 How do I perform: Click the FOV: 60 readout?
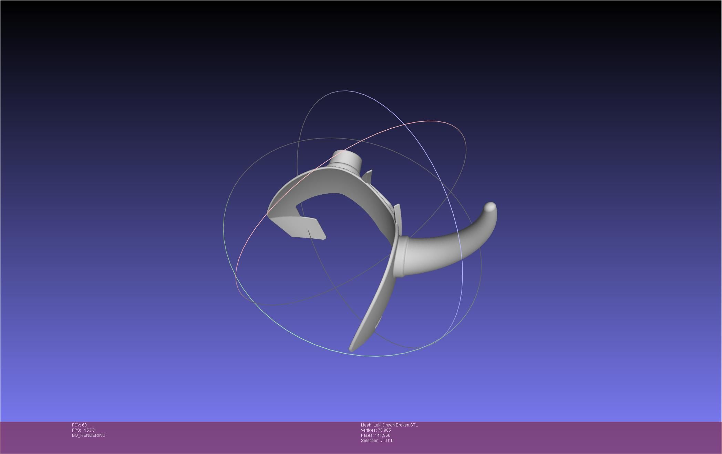pos(79,425)
